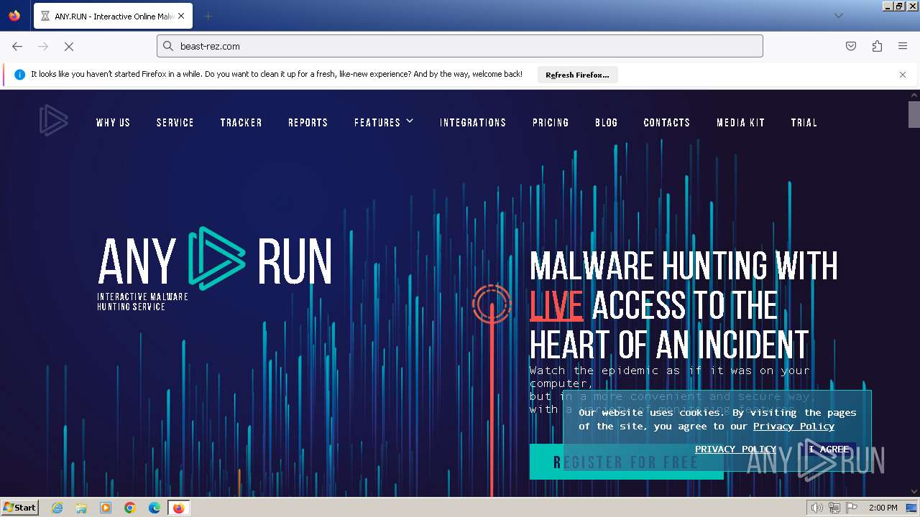Click the Refresh Firefox button
The width and height of the screenshot is (920, 517).
(577, 75)
